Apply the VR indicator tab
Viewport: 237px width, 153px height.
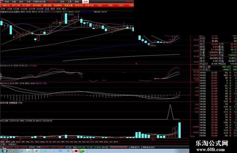click(x=50, y=142)
